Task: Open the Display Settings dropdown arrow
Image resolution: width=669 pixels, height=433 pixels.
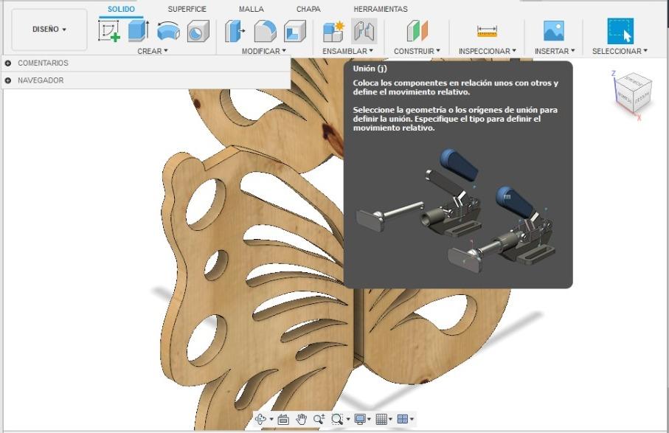Action: point(369,419)
